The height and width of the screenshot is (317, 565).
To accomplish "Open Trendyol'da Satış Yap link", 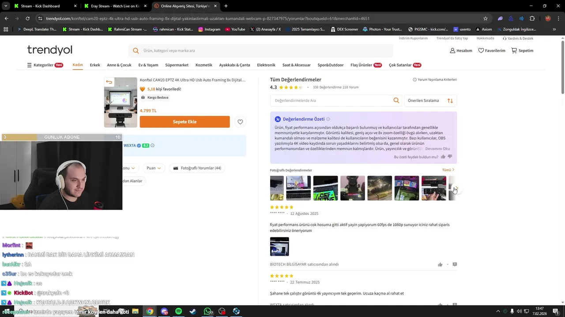I will 452,38.
